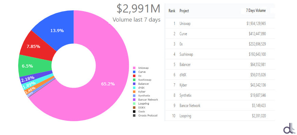
Task: Click the Uniswap pink legend swatch
Action: tap(134, 68)
